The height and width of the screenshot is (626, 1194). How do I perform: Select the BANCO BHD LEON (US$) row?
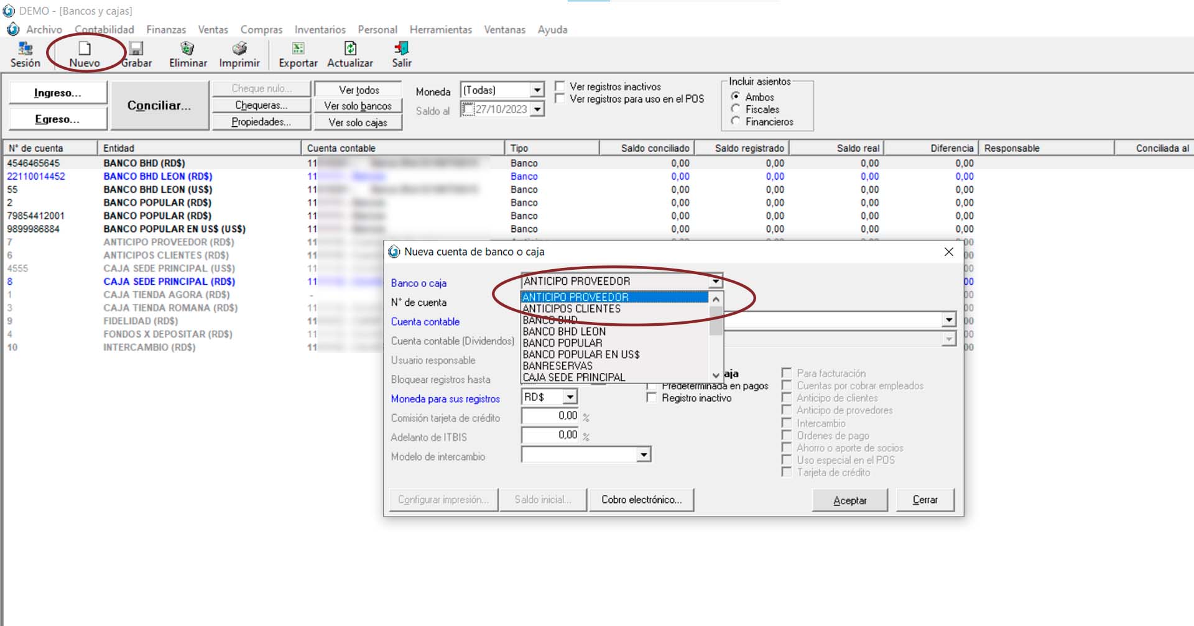tap(158, 190)
